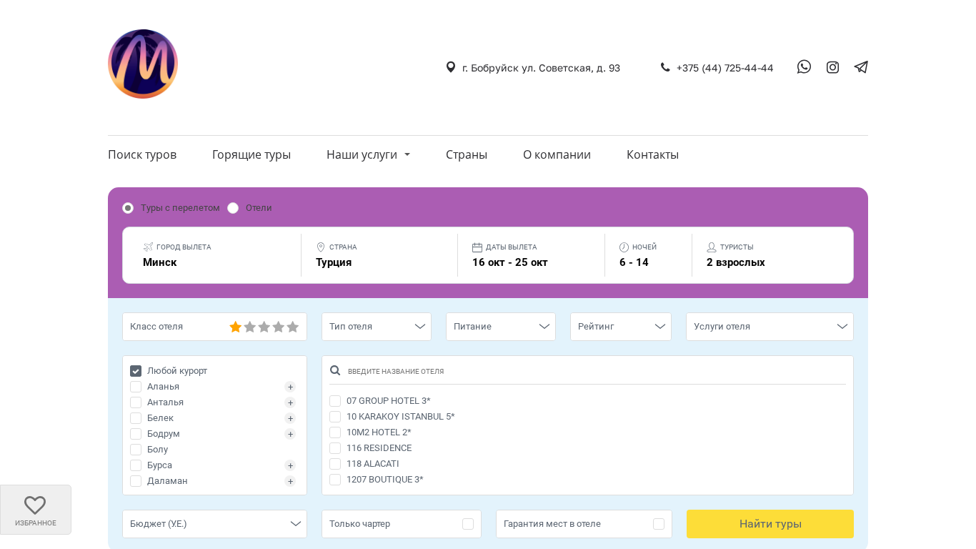Set hotel class to five stars

(292, 327)
